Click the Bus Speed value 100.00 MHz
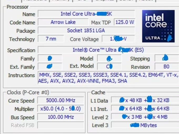The image size is (179, 134). (x=61, y=117)
